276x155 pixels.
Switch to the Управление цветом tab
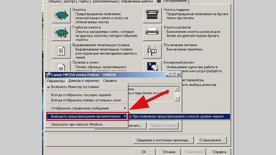click(137, 2)
